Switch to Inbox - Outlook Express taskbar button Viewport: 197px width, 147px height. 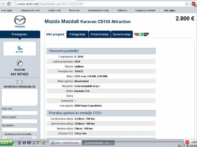tap(65, 143)
